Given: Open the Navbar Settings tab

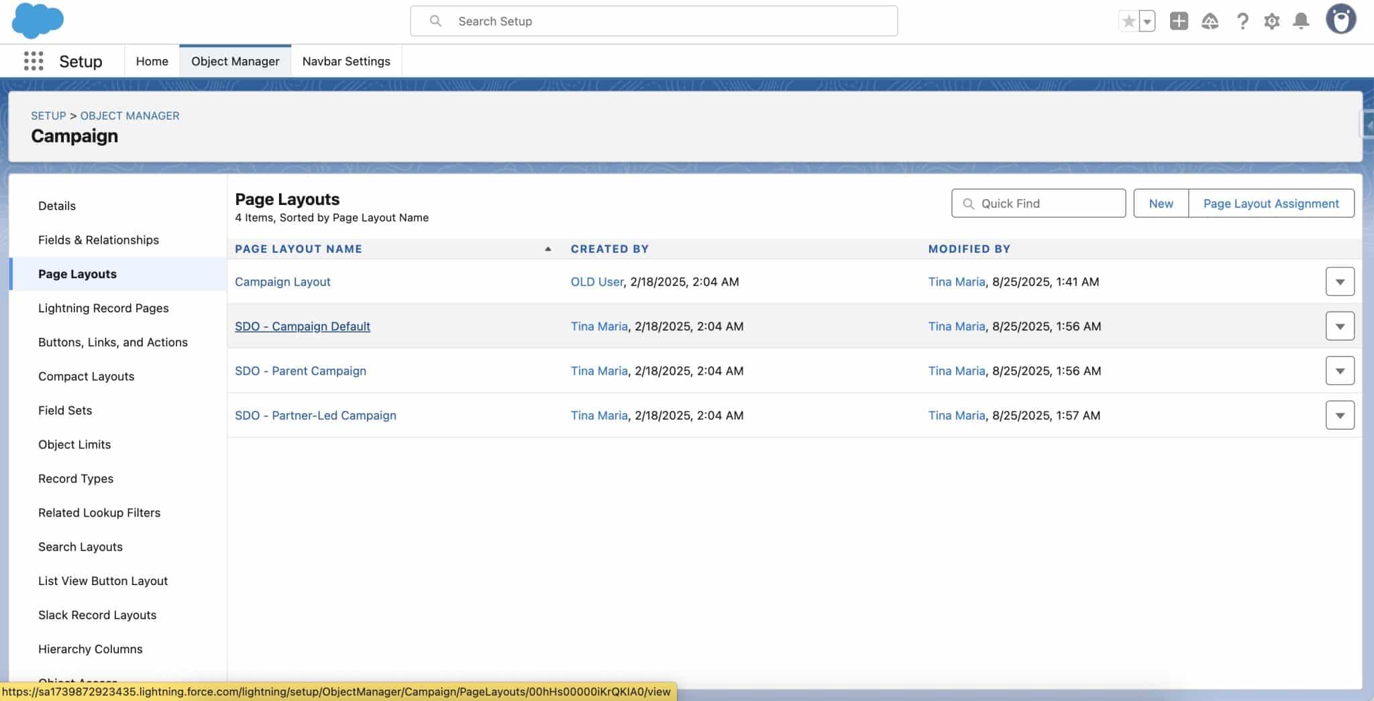Looking at the screenshot, I should 346,61.
